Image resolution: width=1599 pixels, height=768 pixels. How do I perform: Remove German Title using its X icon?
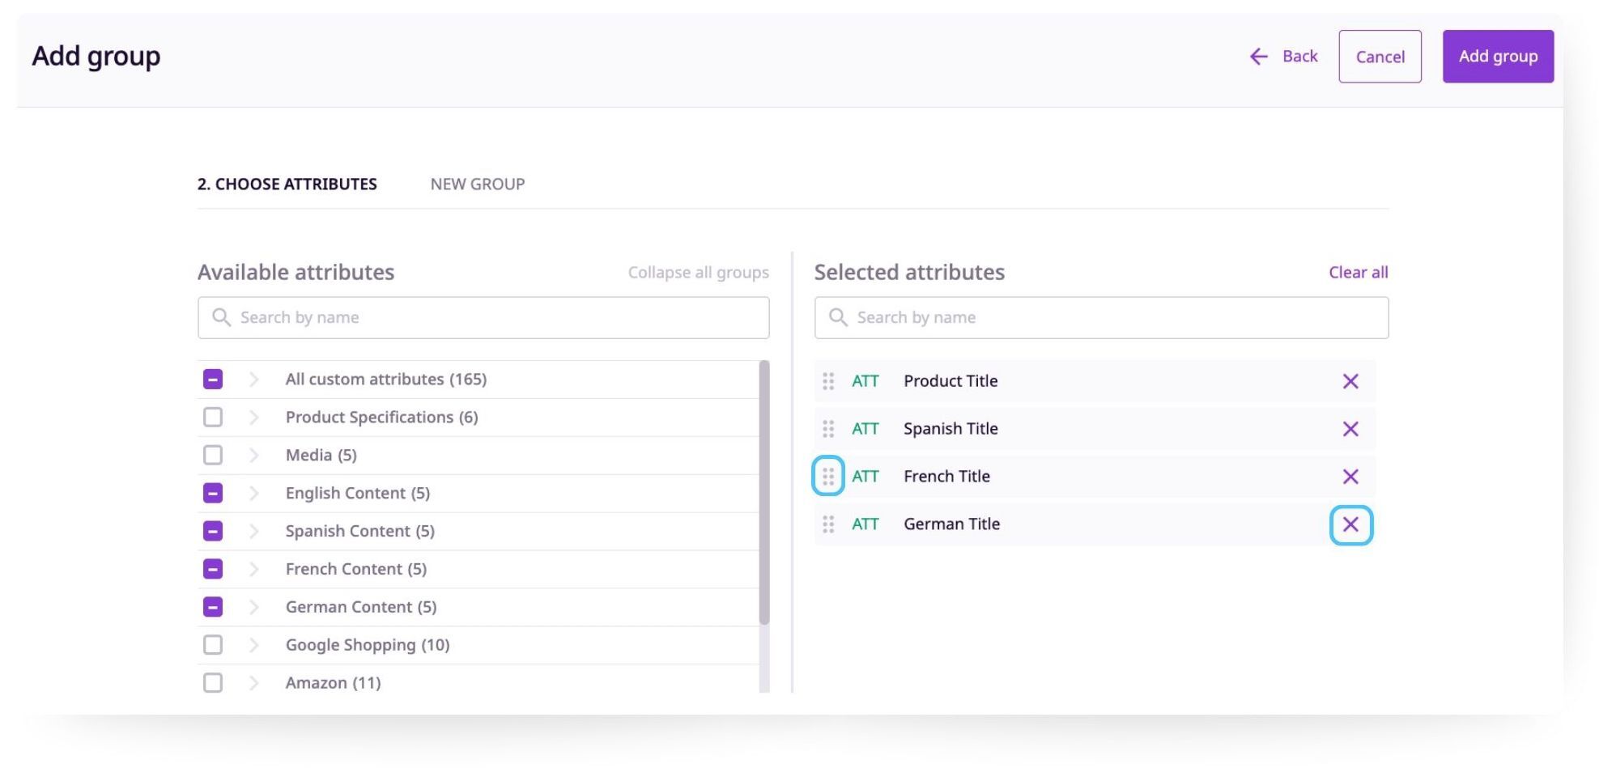tap(1350, 524)
